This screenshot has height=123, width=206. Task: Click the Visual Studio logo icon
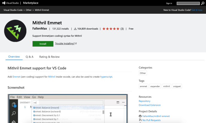point(4,3)
